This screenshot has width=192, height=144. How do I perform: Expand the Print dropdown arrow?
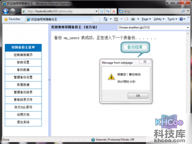[138, 19]
